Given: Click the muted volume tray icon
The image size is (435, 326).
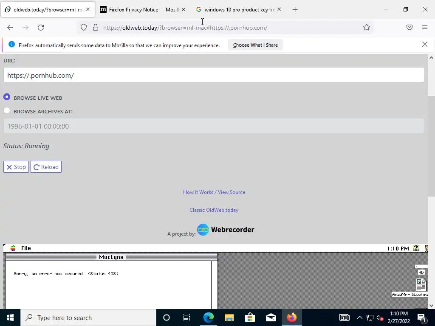Looking at the screenshot, I should [380, 318].
